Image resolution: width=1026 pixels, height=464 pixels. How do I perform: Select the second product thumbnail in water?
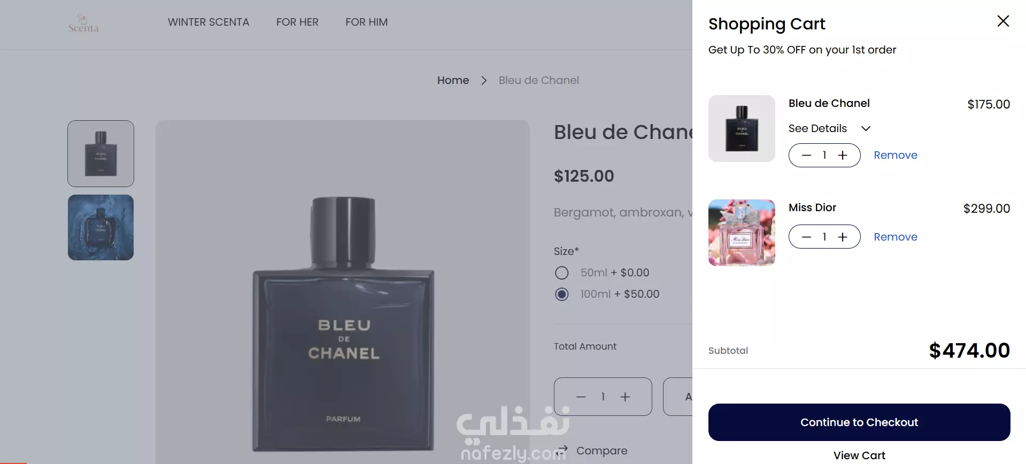101,228
